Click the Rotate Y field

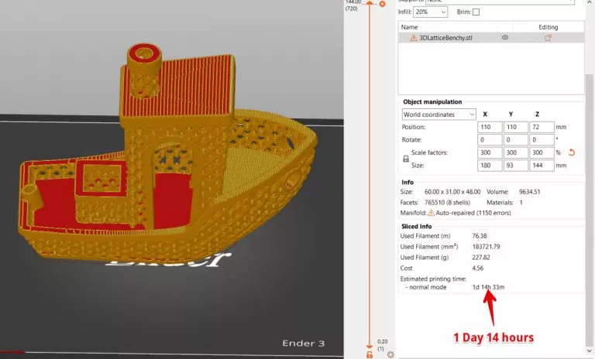tap(516, 140)
